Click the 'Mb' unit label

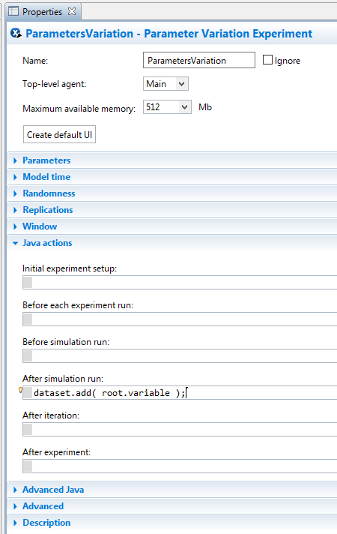(x=205, y=107)
